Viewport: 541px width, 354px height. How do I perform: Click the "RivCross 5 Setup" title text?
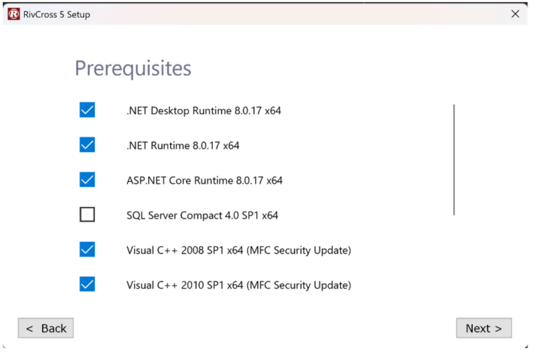point(57,15)
